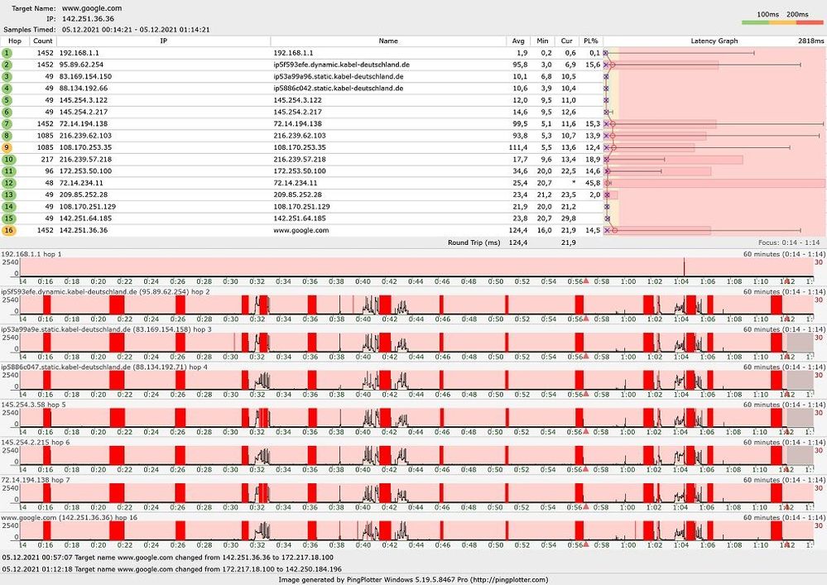This screenshot has height=585, width=827.
Task: Sort by the Count column header
Action: tap(43, 41)
